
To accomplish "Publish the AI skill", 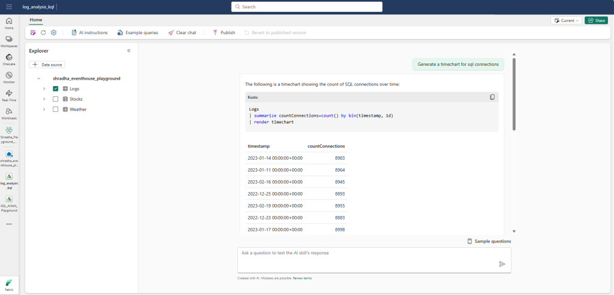I will click(224, 33).
